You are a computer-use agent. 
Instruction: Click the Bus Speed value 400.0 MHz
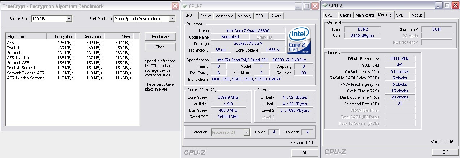tap(228, 110)
